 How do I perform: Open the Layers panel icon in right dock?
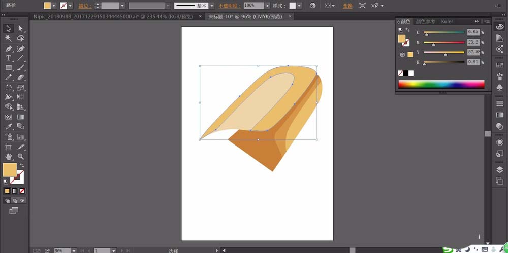(499, 170)
